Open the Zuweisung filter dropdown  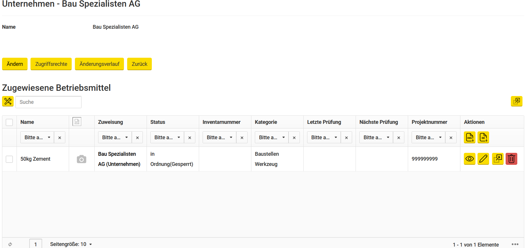(115, 137)
